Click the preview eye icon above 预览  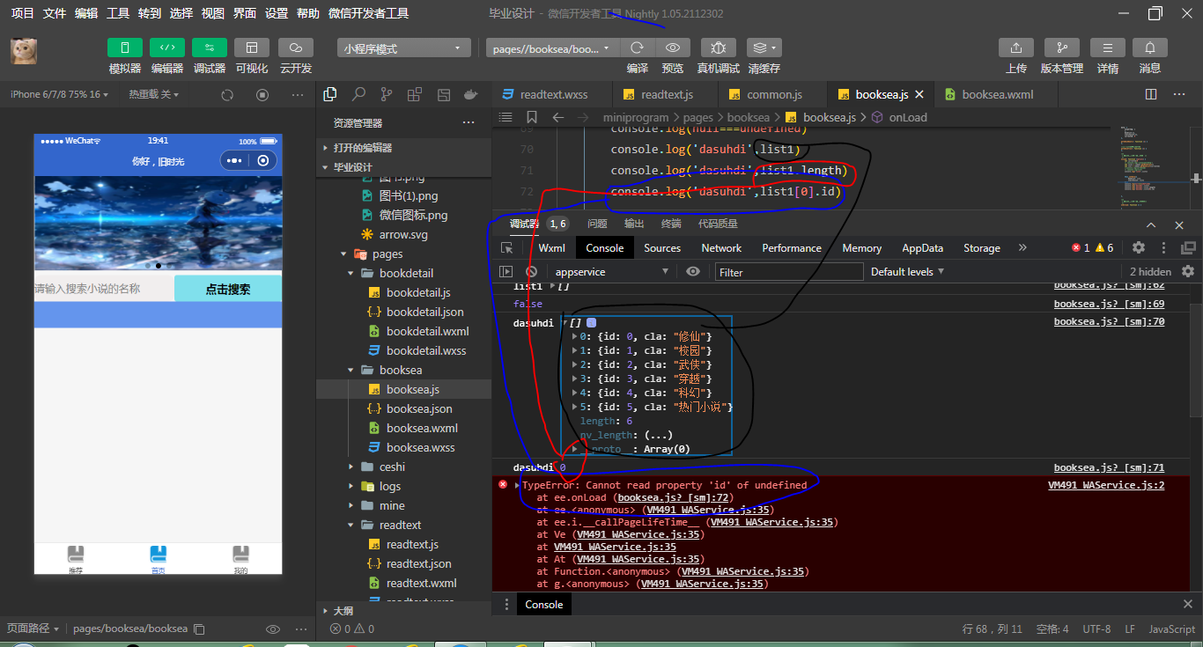(673, 48)
